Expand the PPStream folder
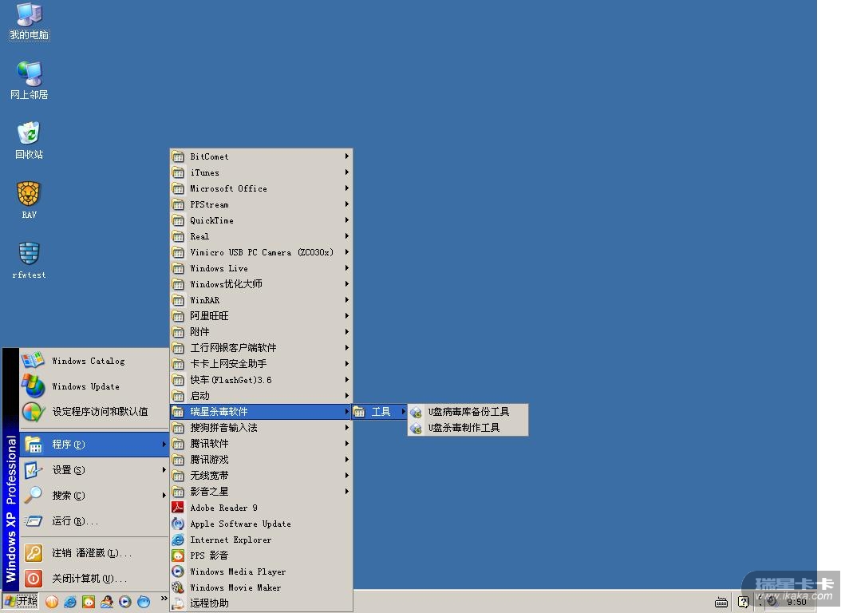Screen dimensions: 849x613 tap(262, 204)
